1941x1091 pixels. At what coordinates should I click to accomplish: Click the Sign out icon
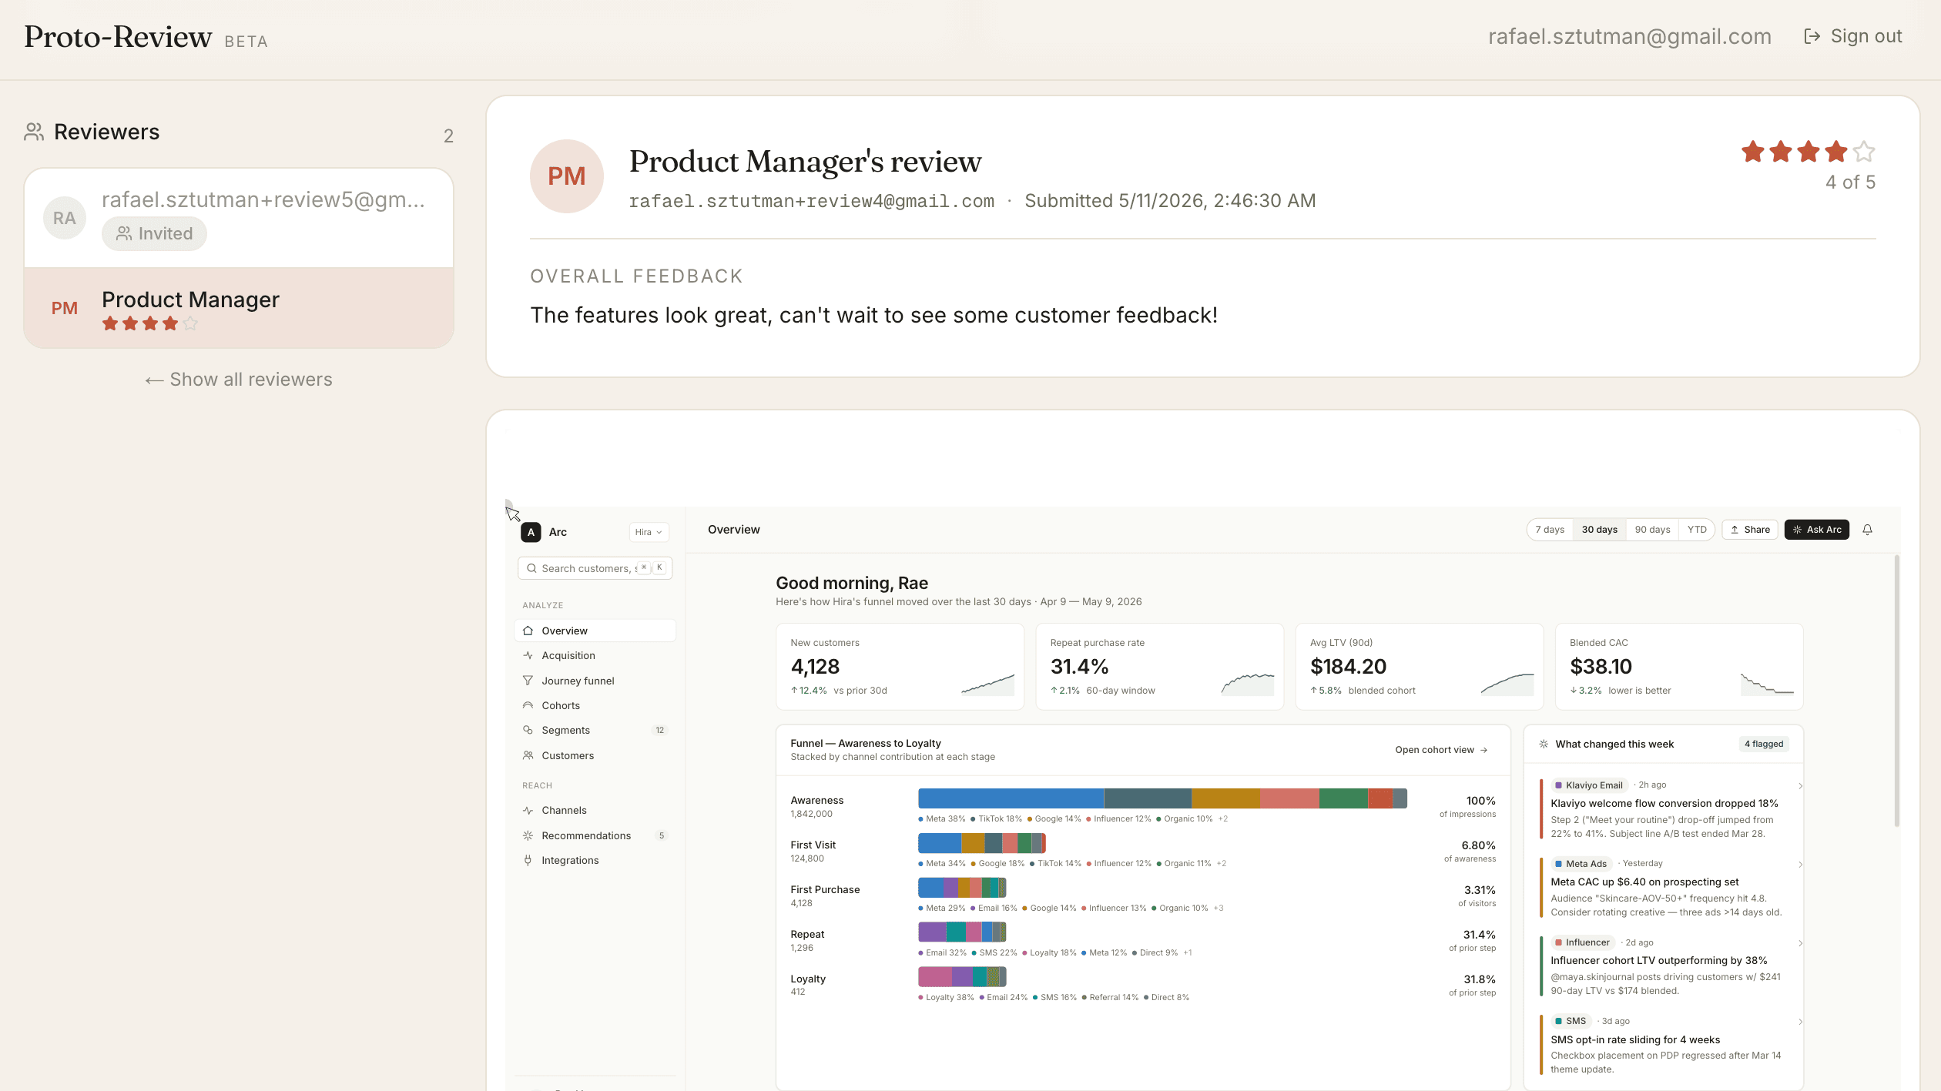pyautogui.click(x=1812, y=36)
